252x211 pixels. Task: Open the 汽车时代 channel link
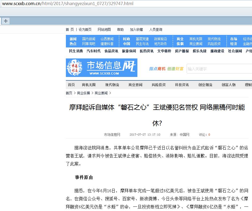pos(93,51)
